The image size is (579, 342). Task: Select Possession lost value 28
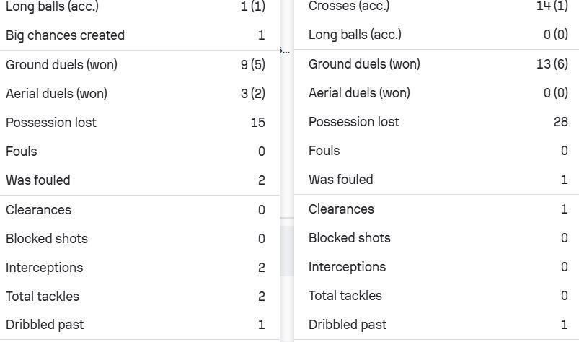560,122
